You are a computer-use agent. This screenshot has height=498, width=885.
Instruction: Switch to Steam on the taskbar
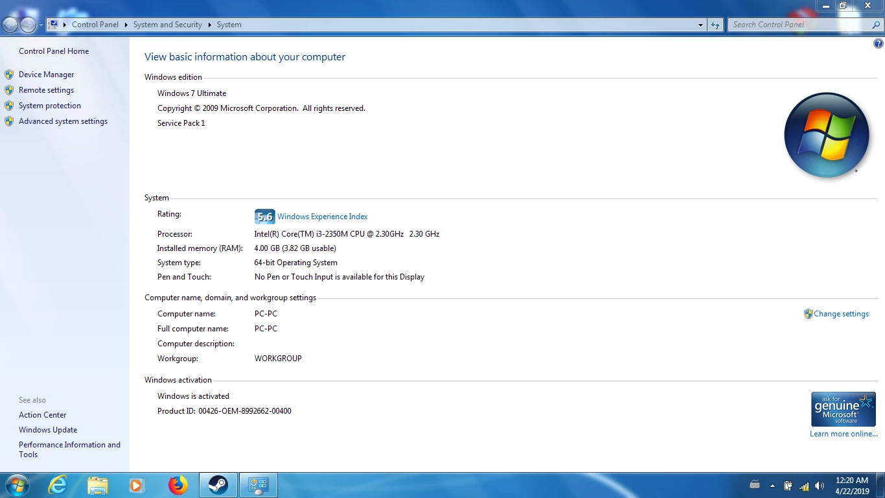coord(218,485)
